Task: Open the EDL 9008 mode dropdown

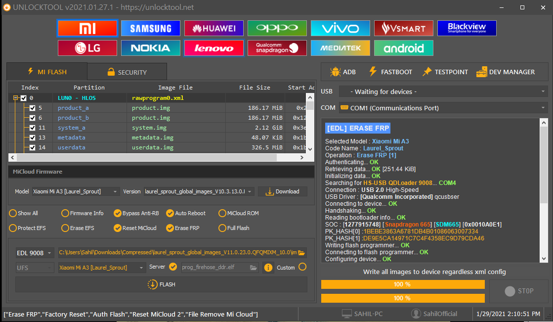Action: click(x=35, y=253)
